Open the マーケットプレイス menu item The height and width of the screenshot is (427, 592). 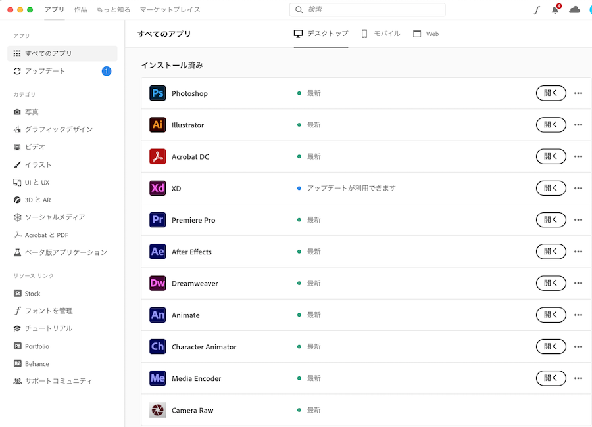170,10
